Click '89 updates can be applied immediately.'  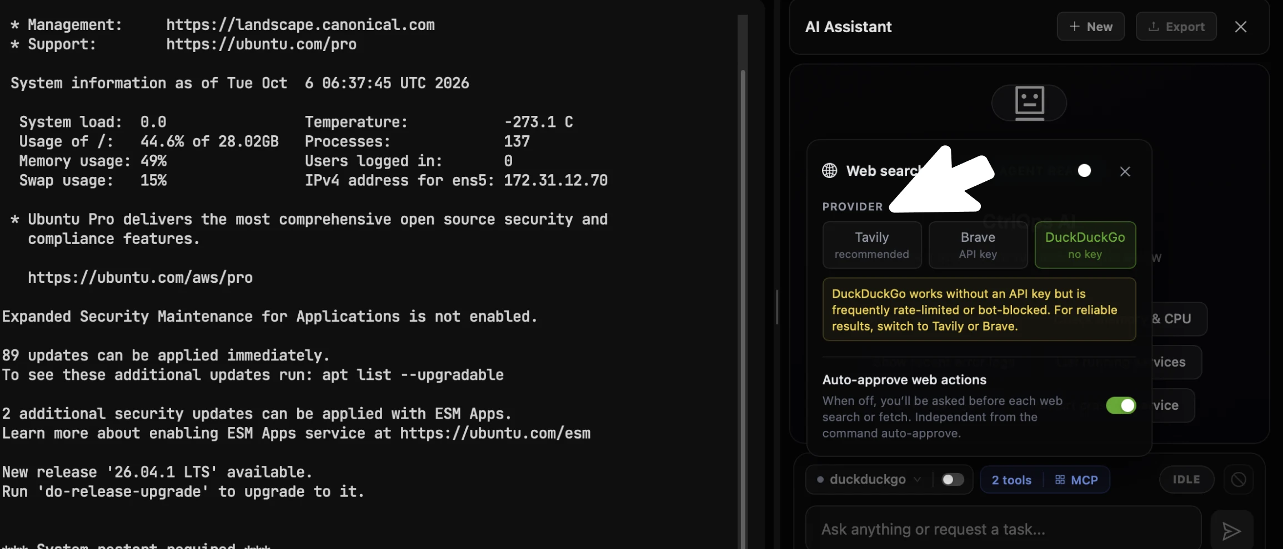[166, 355]
